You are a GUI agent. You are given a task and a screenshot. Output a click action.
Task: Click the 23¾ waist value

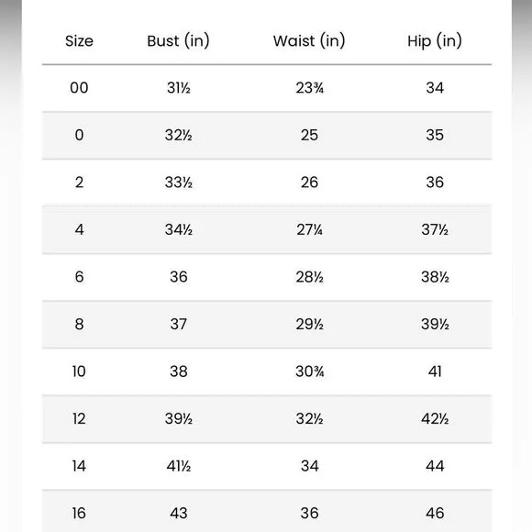(x=309, y=88)
